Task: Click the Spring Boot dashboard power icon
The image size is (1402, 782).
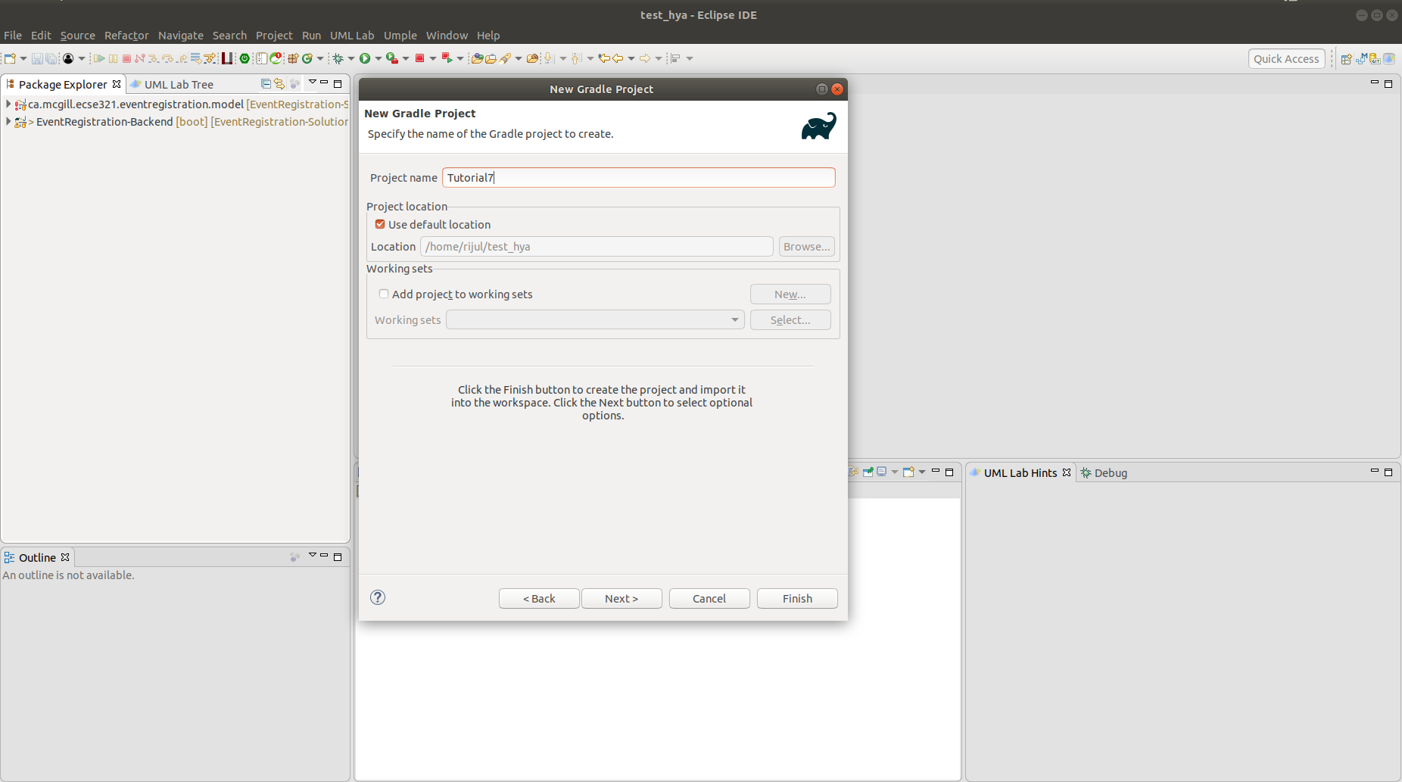Action: point(245,58)
